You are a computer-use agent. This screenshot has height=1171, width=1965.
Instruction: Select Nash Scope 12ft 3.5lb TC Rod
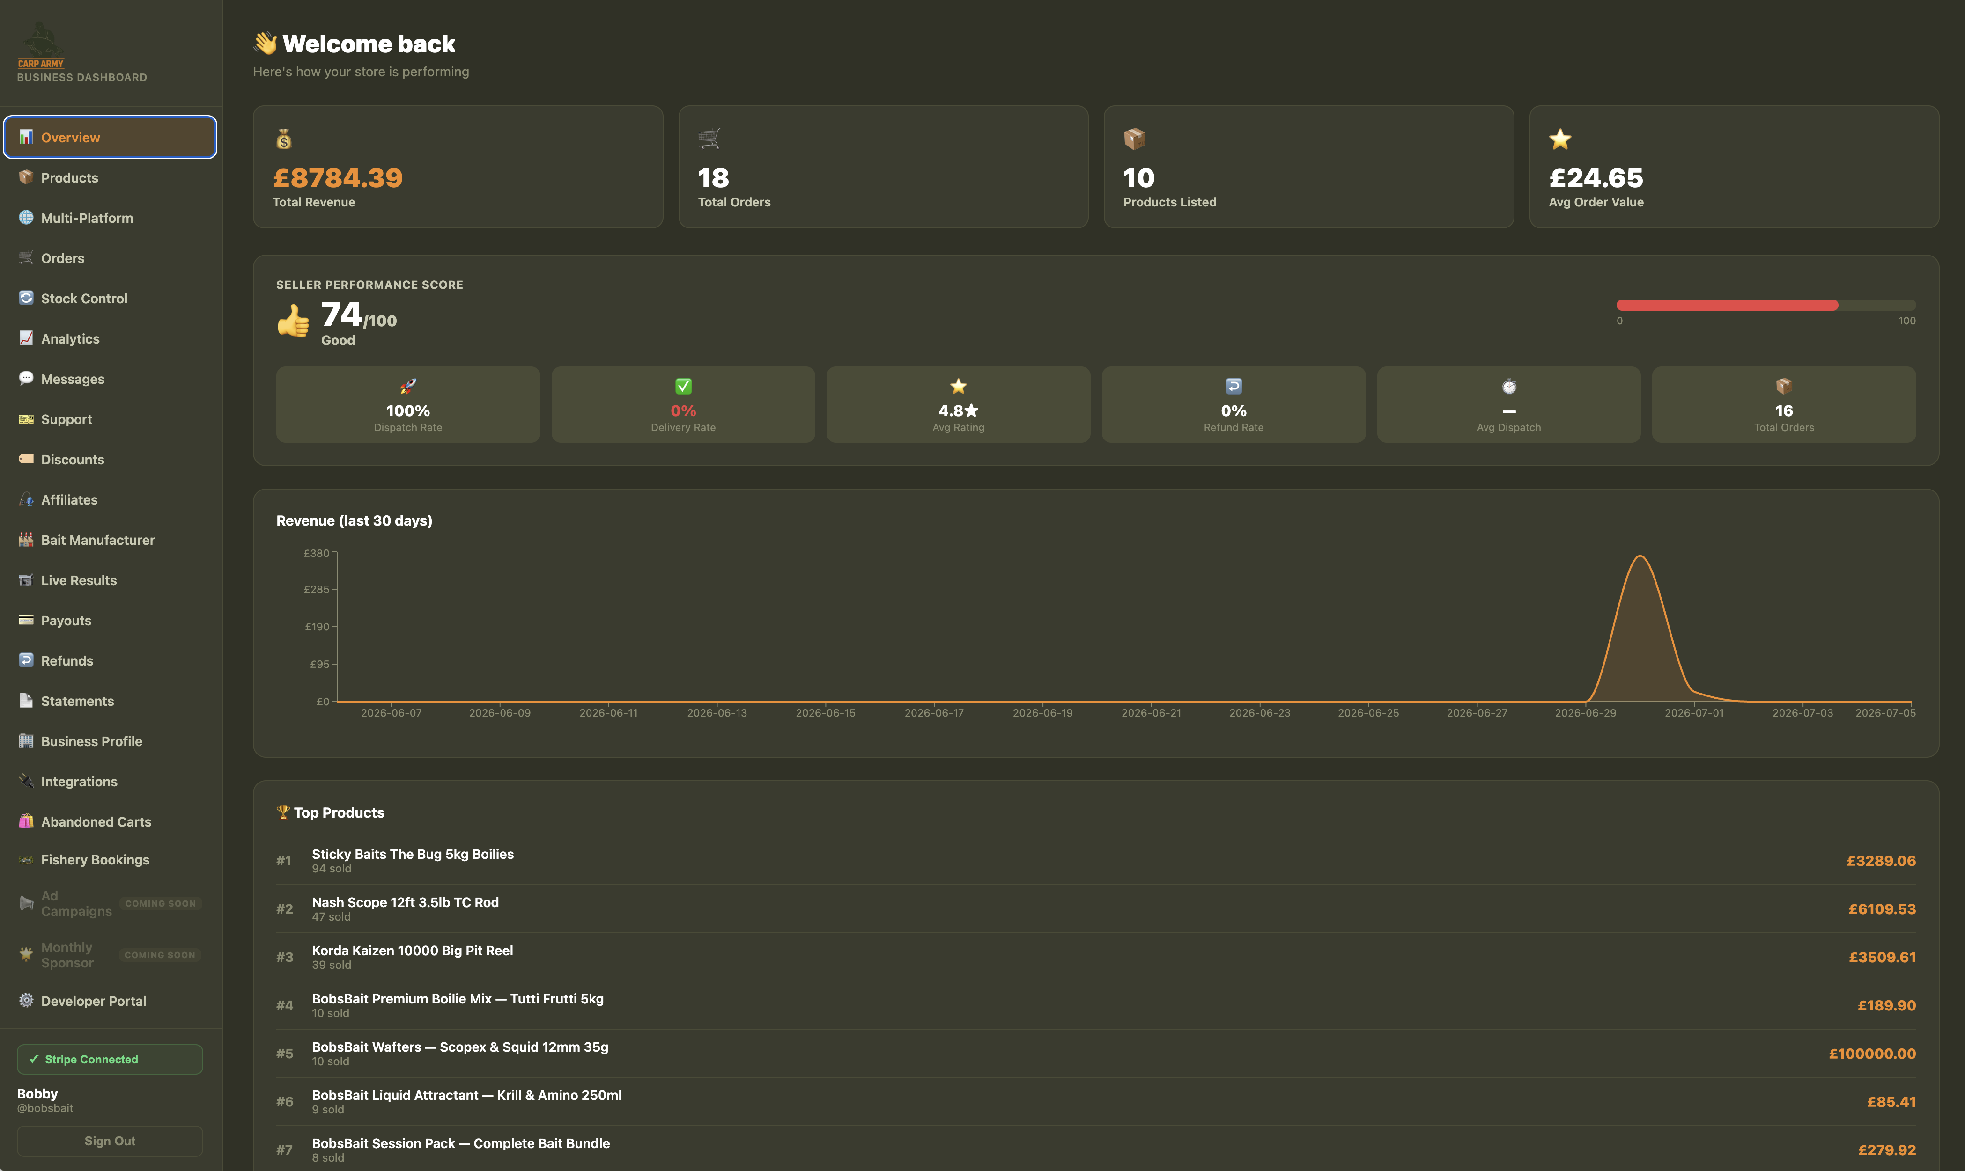coord(1096,908)
